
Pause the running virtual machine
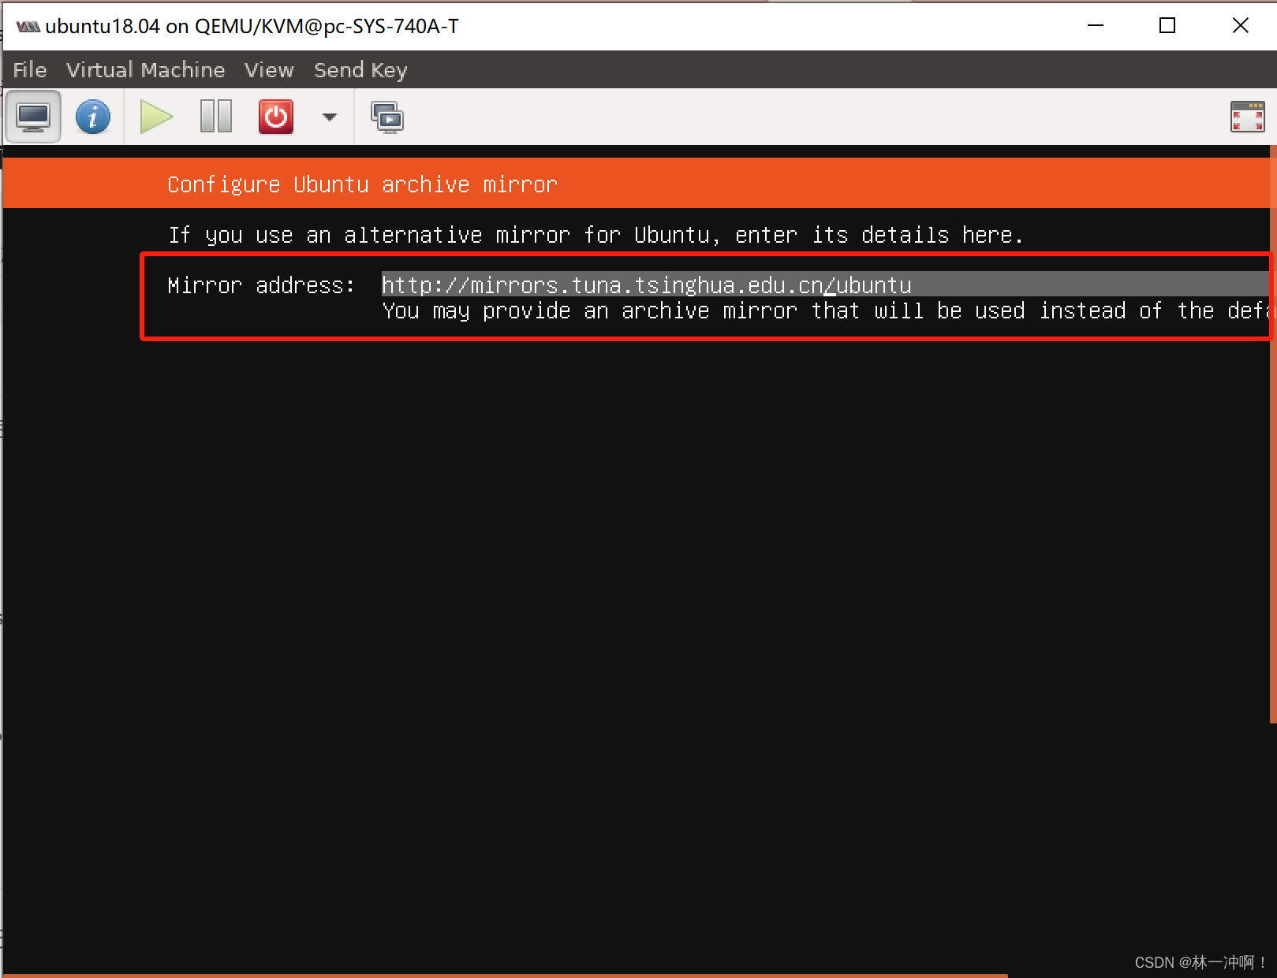[x=215, y=116]
